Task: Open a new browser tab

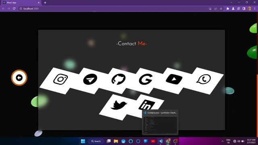Action: pos(45,3)
